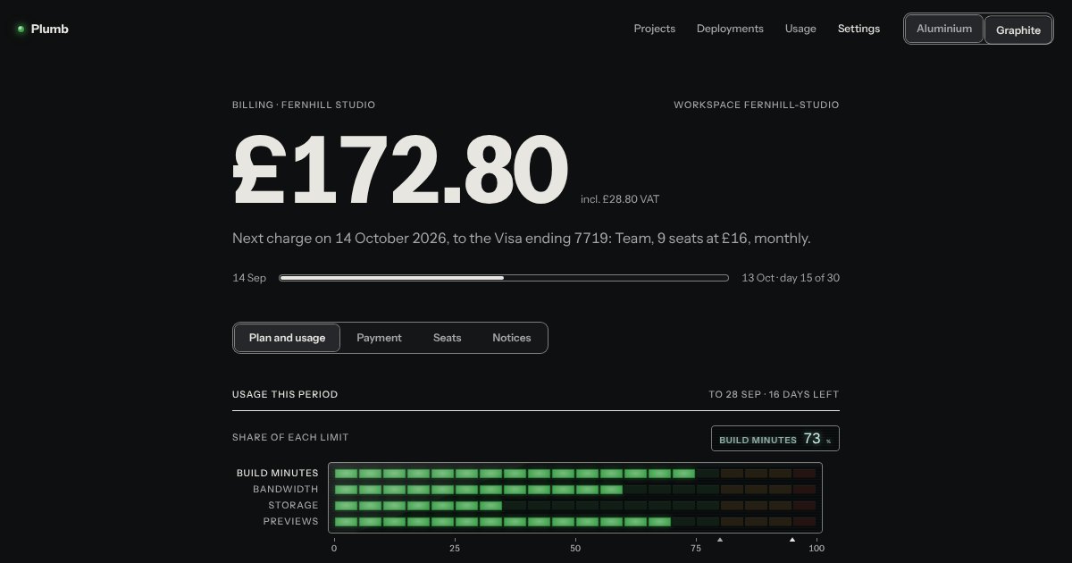Click the "TO 28 SEP · 16 DAYS LEFT" text
This screenshot has height=563, width=1072.
pyautogui.click(x=775, y=394)
